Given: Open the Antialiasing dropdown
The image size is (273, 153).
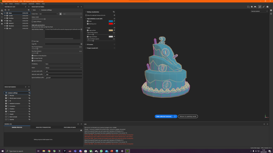Looking at the screenshot, I should click(x=63, y=64).
